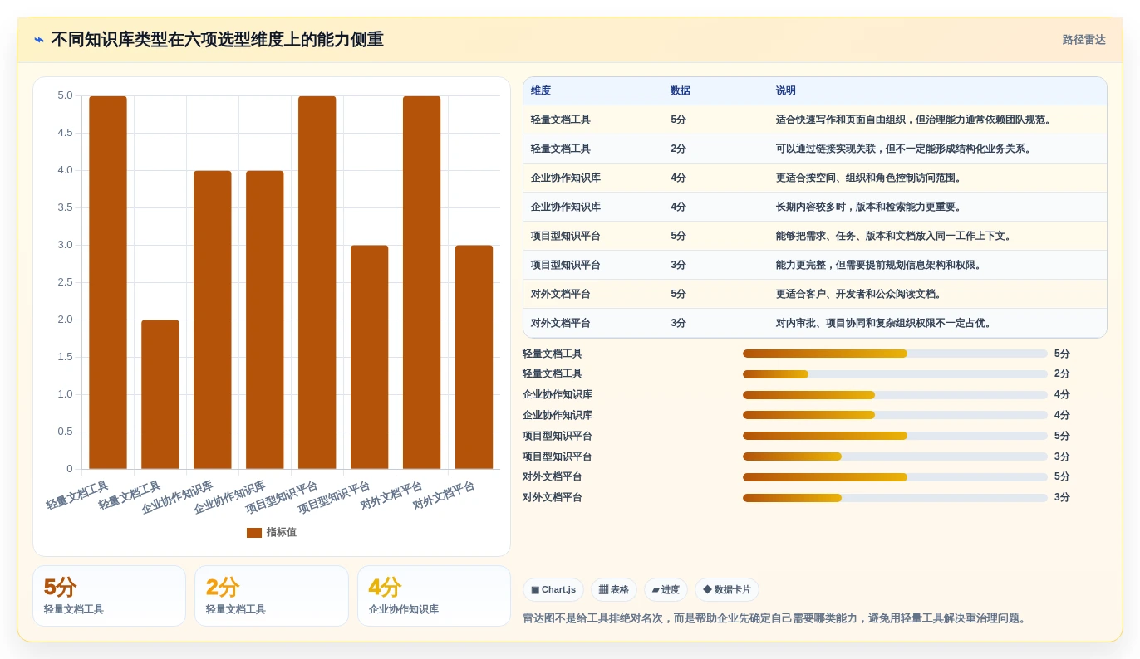Screen dimensions: 1140x659
Task: Click the 对外文档平台 5分 progress bar
Action: 895,477
